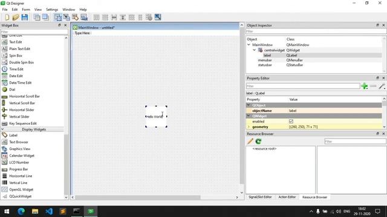The image size is (387, 217).
Task: Add dynamic property with green plus
Action: 364,86
